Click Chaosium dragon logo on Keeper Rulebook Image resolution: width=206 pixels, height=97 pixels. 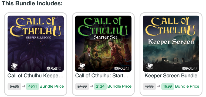point(14,67)
